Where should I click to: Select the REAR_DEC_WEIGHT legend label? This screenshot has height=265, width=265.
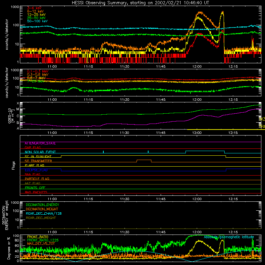[41, 218]
